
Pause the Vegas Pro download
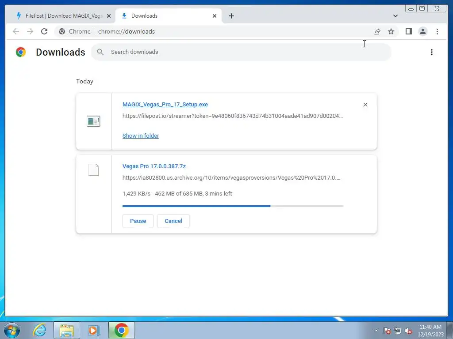(138, 221)
